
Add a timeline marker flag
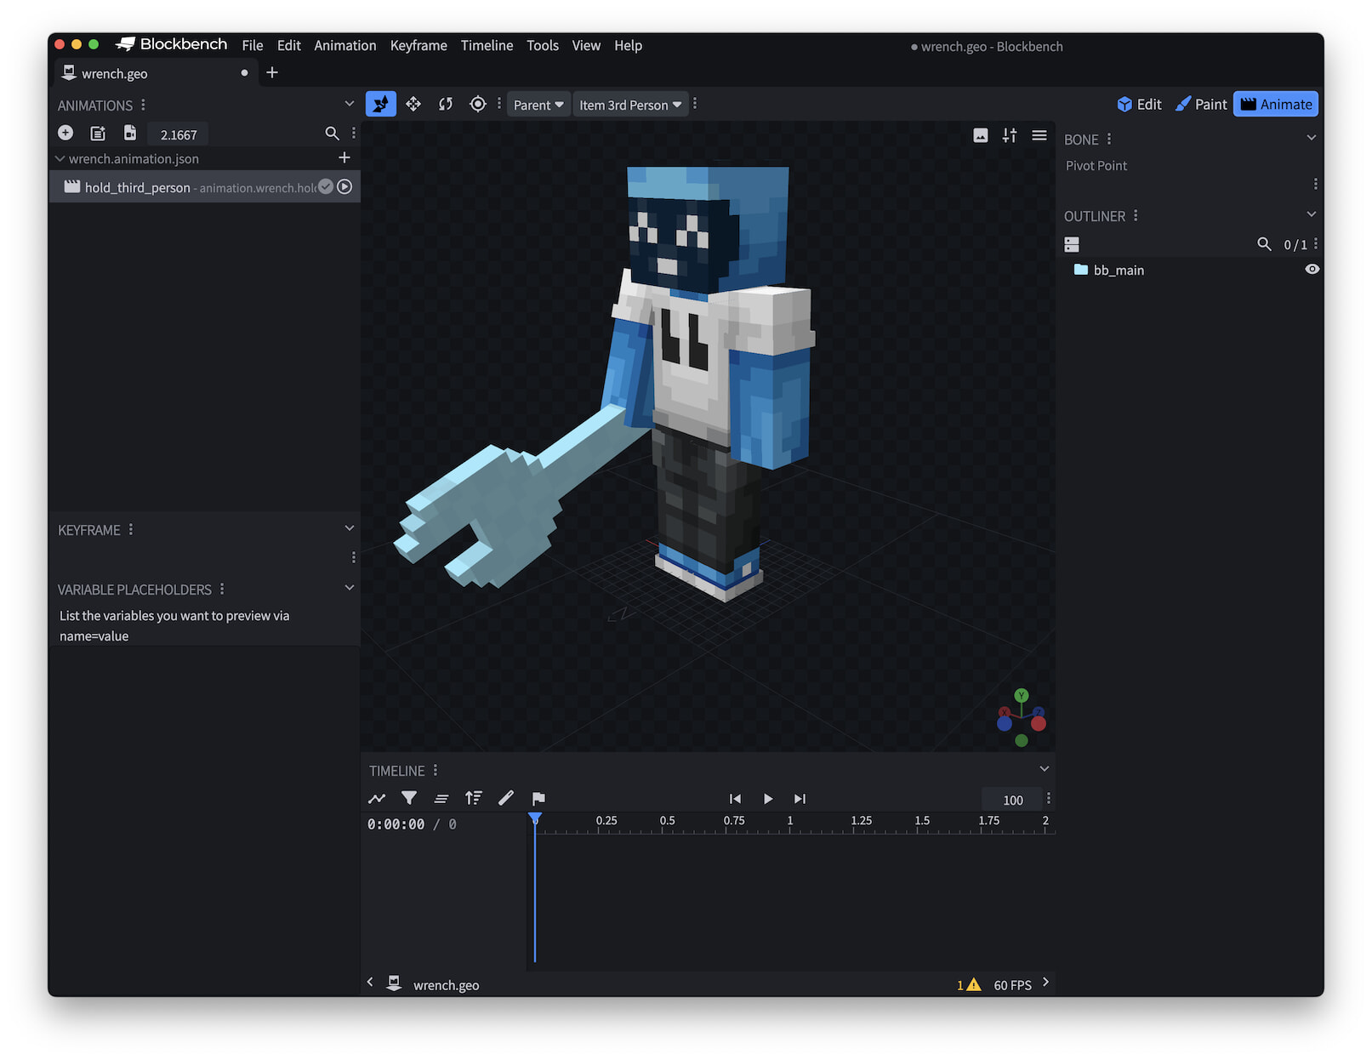538,798
